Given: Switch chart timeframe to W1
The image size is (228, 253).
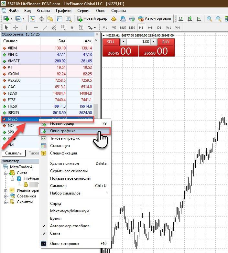Looking at the screenshot, I should [x=168, y=27].
